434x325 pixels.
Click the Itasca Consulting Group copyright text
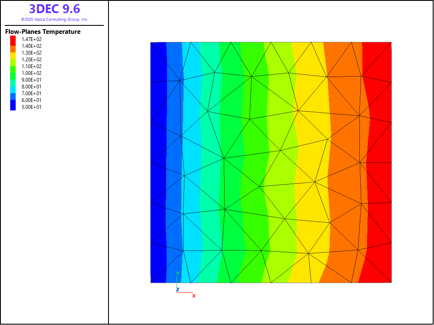(x=54, y=19)
